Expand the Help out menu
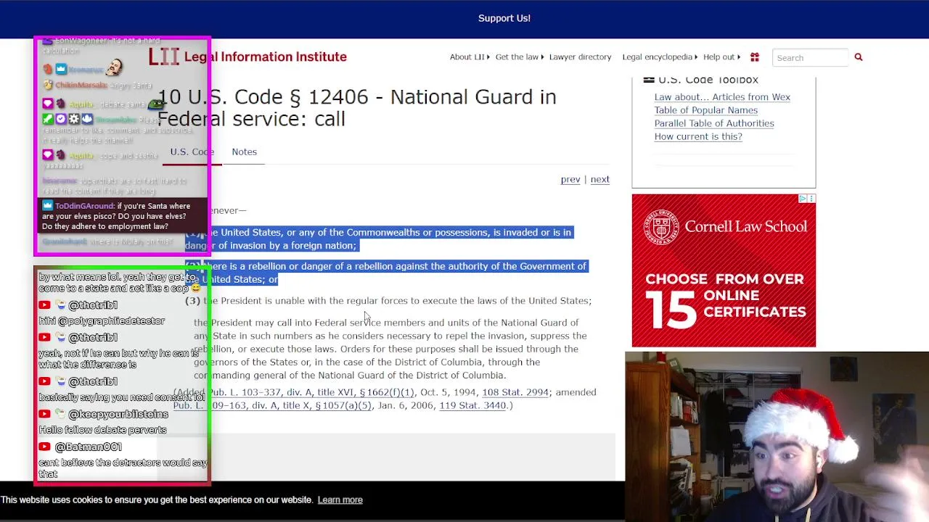 [x=721, y=57]
